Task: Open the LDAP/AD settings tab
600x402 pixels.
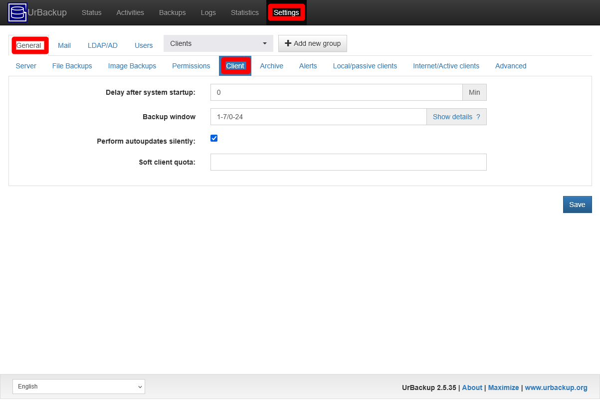Action: 102,45
